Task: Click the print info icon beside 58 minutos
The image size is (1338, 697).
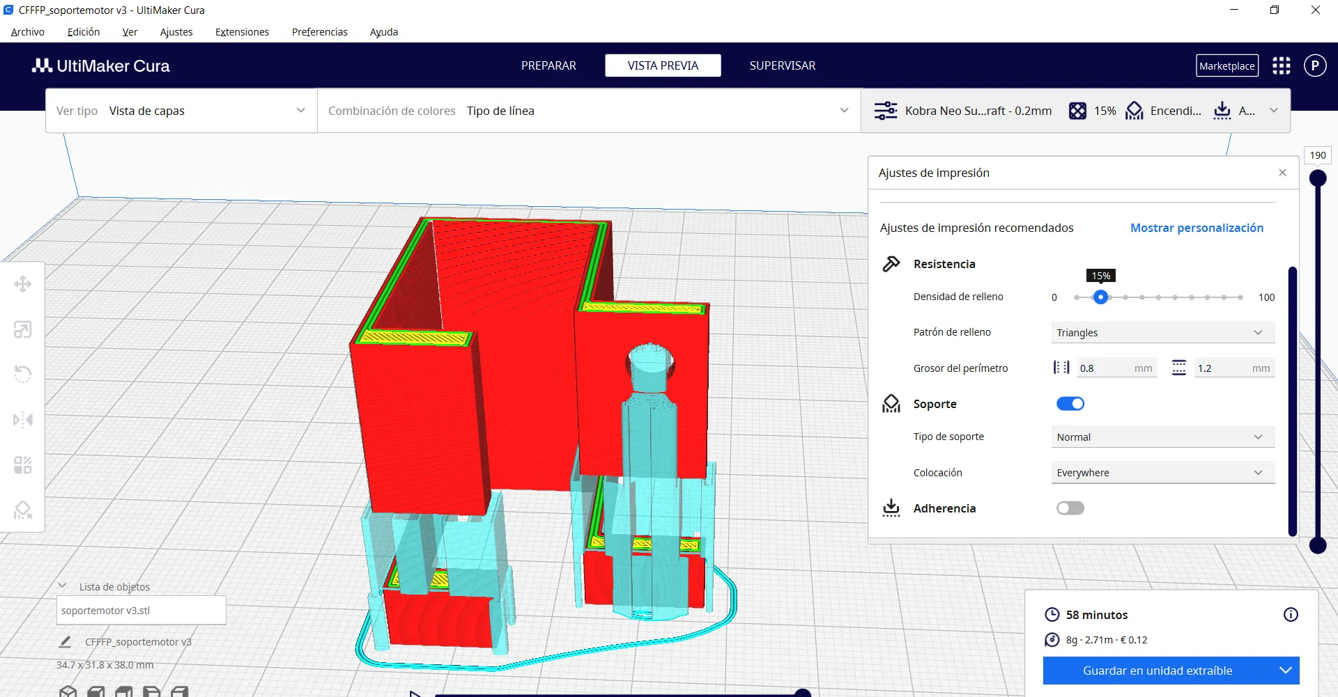Action: (1291, 615)
